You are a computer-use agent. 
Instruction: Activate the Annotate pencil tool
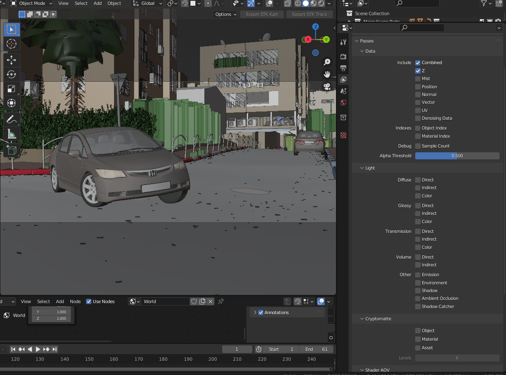pyautogui.click(x=11, y=120)
